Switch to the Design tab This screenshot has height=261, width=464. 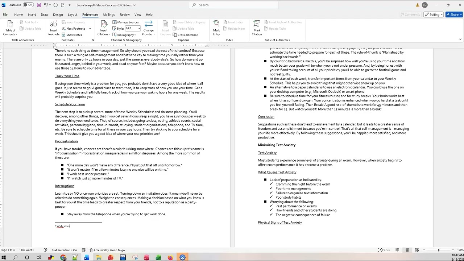pyautogui.click(x=58, y=14)
